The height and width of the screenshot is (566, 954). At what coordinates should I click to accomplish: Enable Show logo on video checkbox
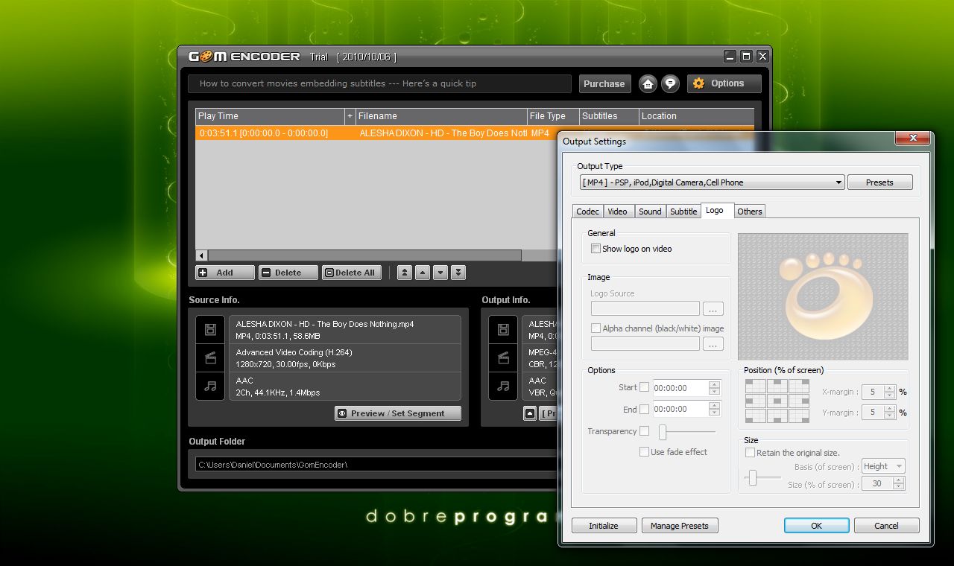596,249
